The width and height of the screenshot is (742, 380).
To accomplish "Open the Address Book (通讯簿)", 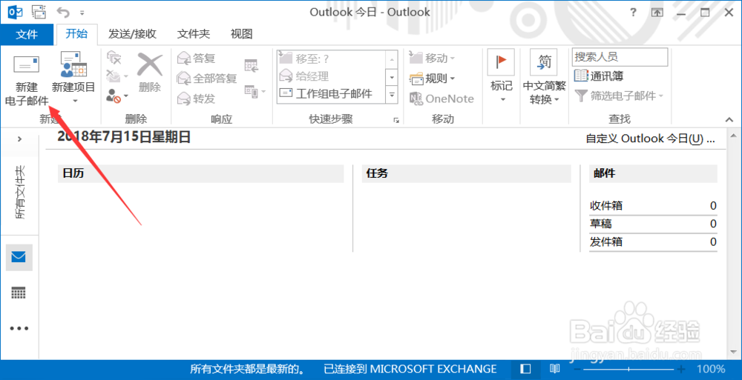I will [x=599, y=76].
